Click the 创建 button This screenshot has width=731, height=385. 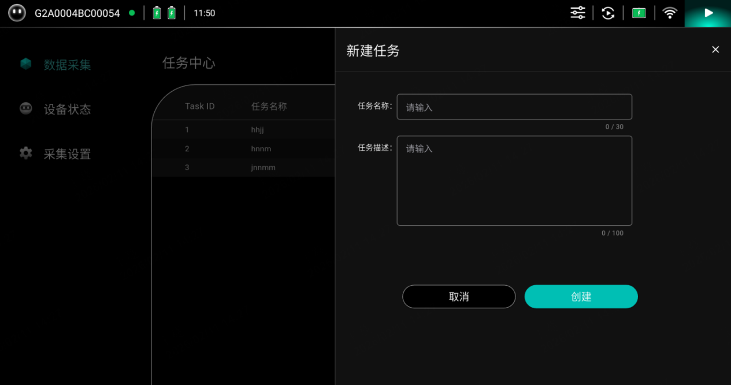[581, 297]
